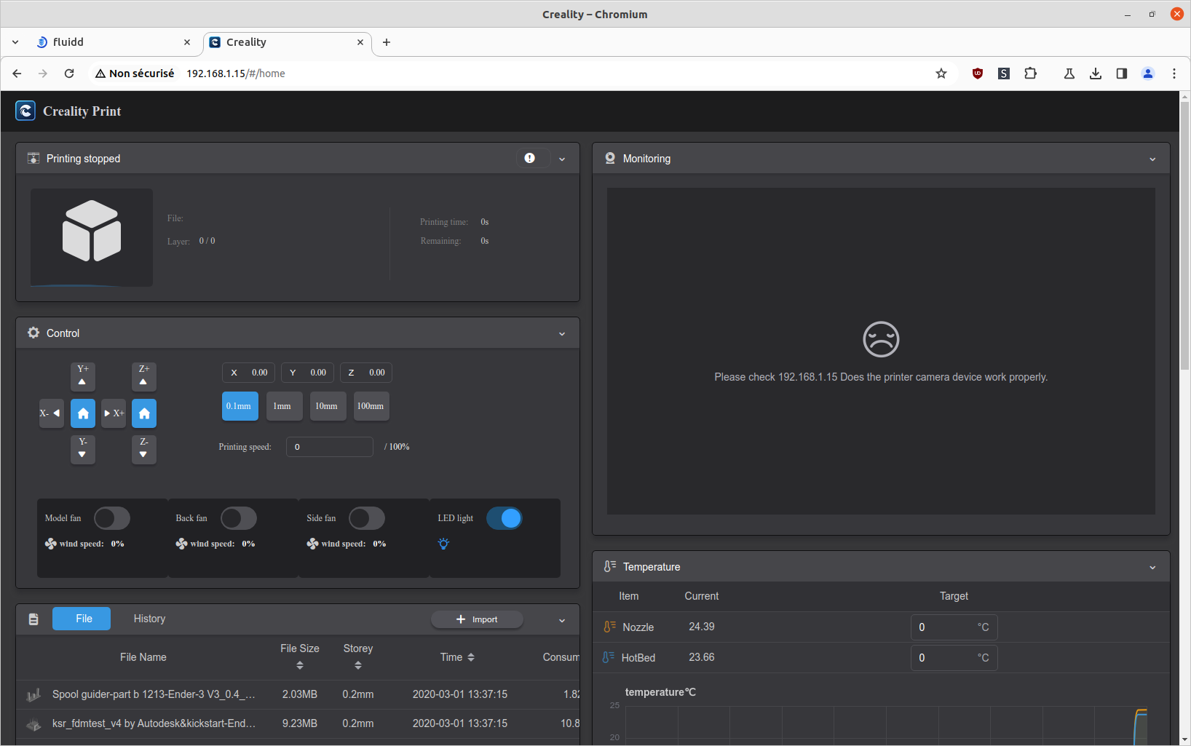
Task: Enable the Back fan switch
Action: point(239,518)
